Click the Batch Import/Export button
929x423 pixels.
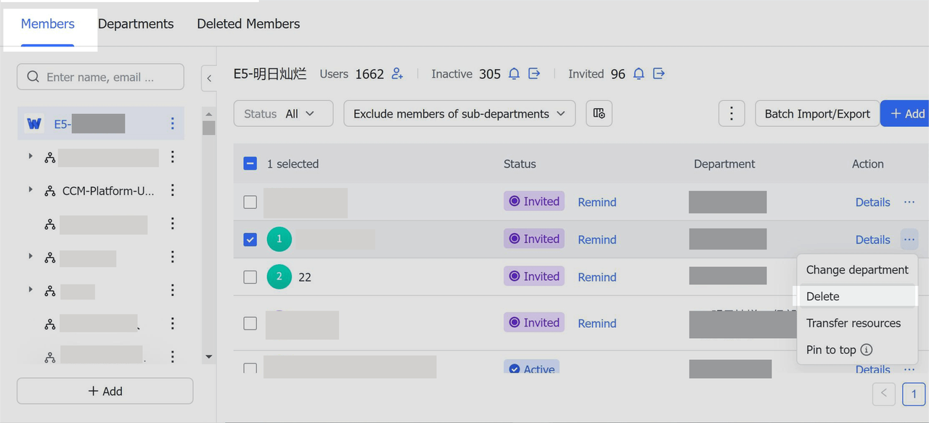(x=817, y=113)
